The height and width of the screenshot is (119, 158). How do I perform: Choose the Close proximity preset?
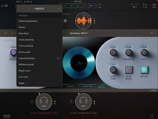click(x=39, y=40)
